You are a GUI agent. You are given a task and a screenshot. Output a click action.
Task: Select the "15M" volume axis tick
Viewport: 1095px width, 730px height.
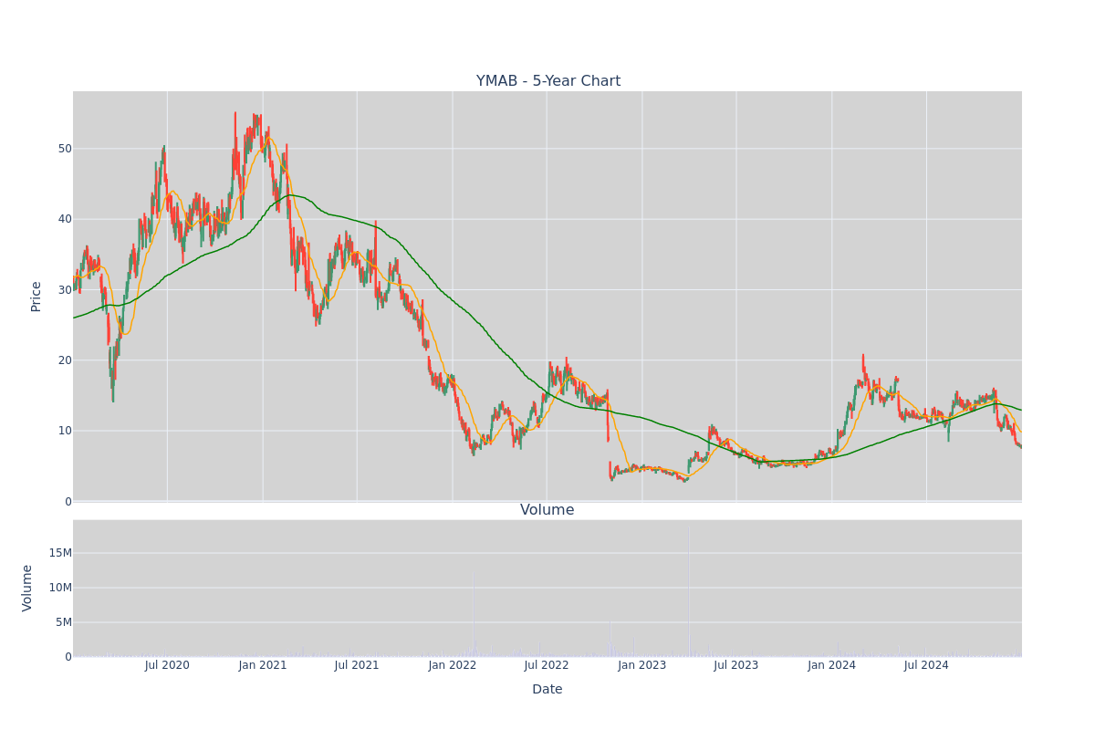(60, 553)
